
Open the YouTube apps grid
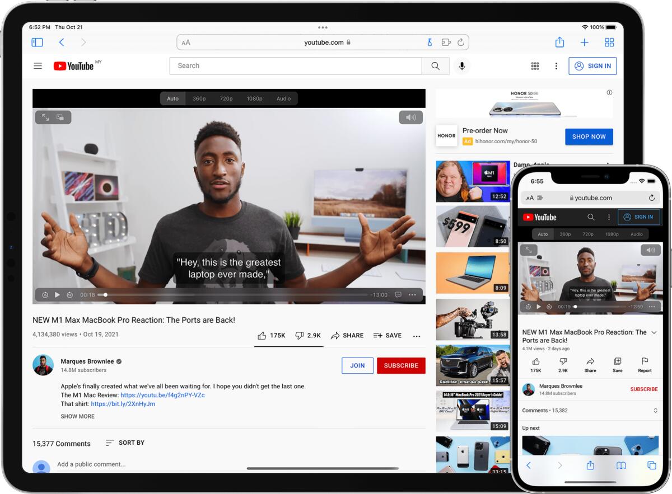[535, 65]
